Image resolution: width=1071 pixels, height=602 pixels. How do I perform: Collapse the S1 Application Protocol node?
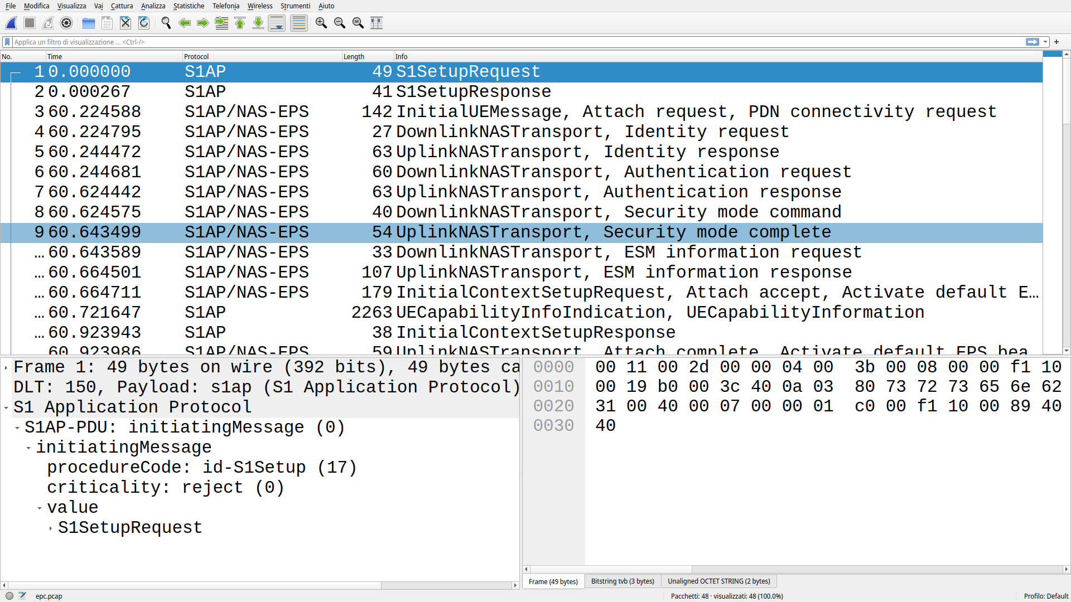pos(6,407)
